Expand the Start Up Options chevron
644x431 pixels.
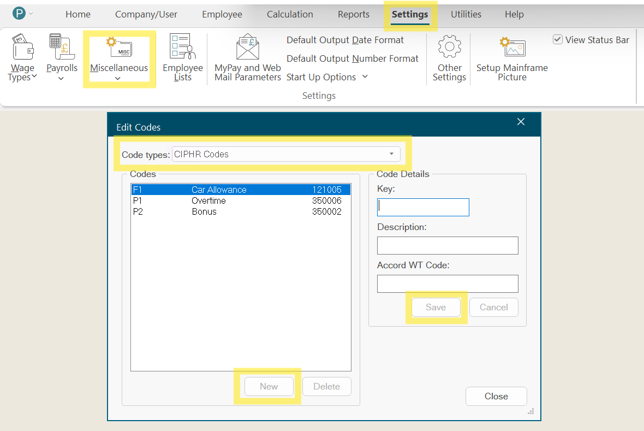(365, 76)
